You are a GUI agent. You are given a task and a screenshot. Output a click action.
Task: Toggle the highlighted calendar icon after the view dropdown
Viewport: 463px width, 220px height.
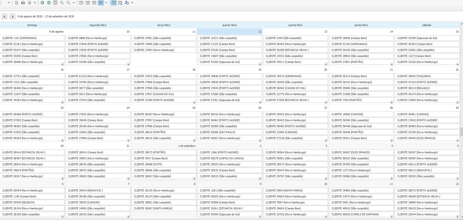click(x=114, y=3)
